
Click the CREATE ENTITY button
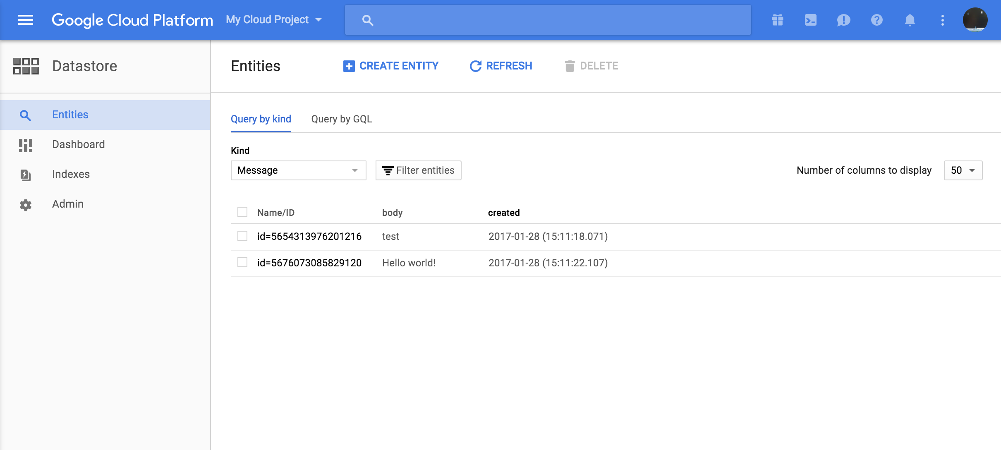(391, 66)
